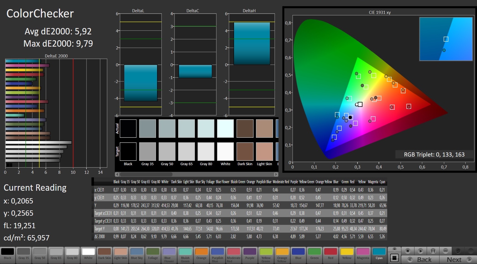477x264 pixels.
Task: Select the Yellow Green patch in the bottom strip
Action: pos(266,255)
